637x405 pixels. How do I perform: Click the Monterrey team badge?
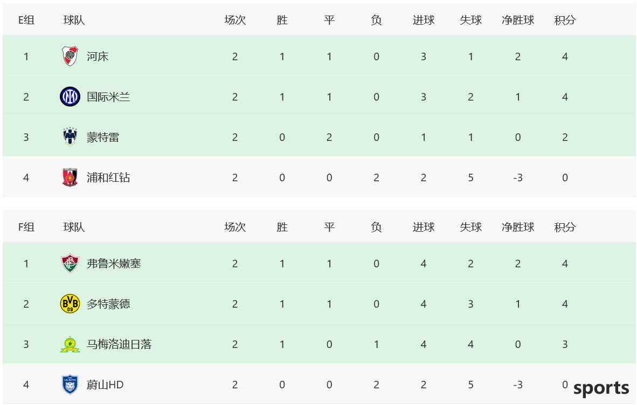coord(70,137)
